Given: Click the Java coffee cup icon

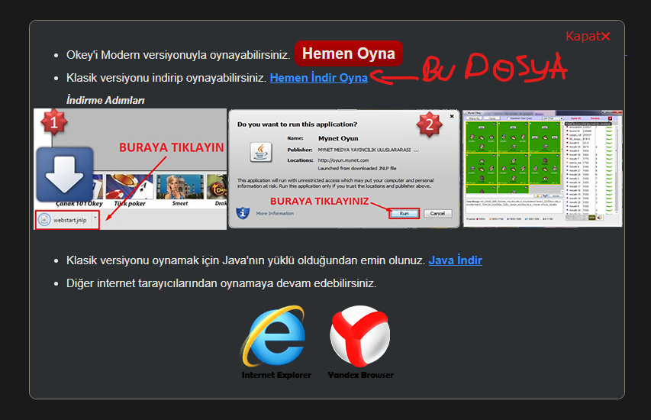Looking at the screenshot, I should [261, 152].
